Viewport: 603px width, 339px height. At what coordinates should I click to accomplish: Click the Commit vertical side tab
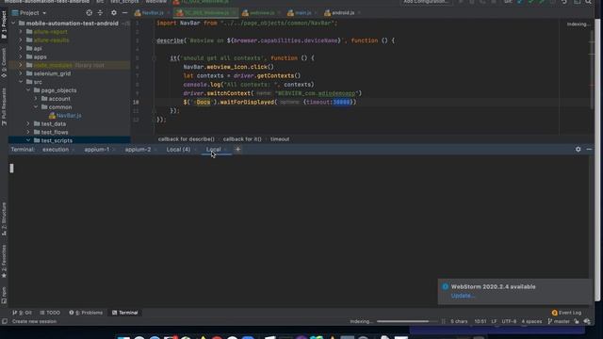pyautogui.click(x=4, y=62)
